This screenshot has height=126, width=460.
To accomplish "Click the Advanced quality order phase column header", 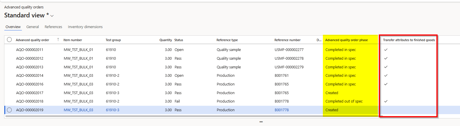I will (x=346, y=40).
